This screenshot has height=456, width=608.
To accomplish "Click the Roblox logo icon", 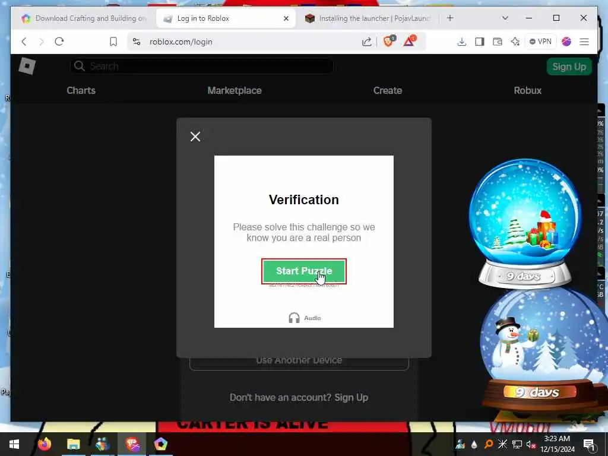I will click(x=27, y=66).
